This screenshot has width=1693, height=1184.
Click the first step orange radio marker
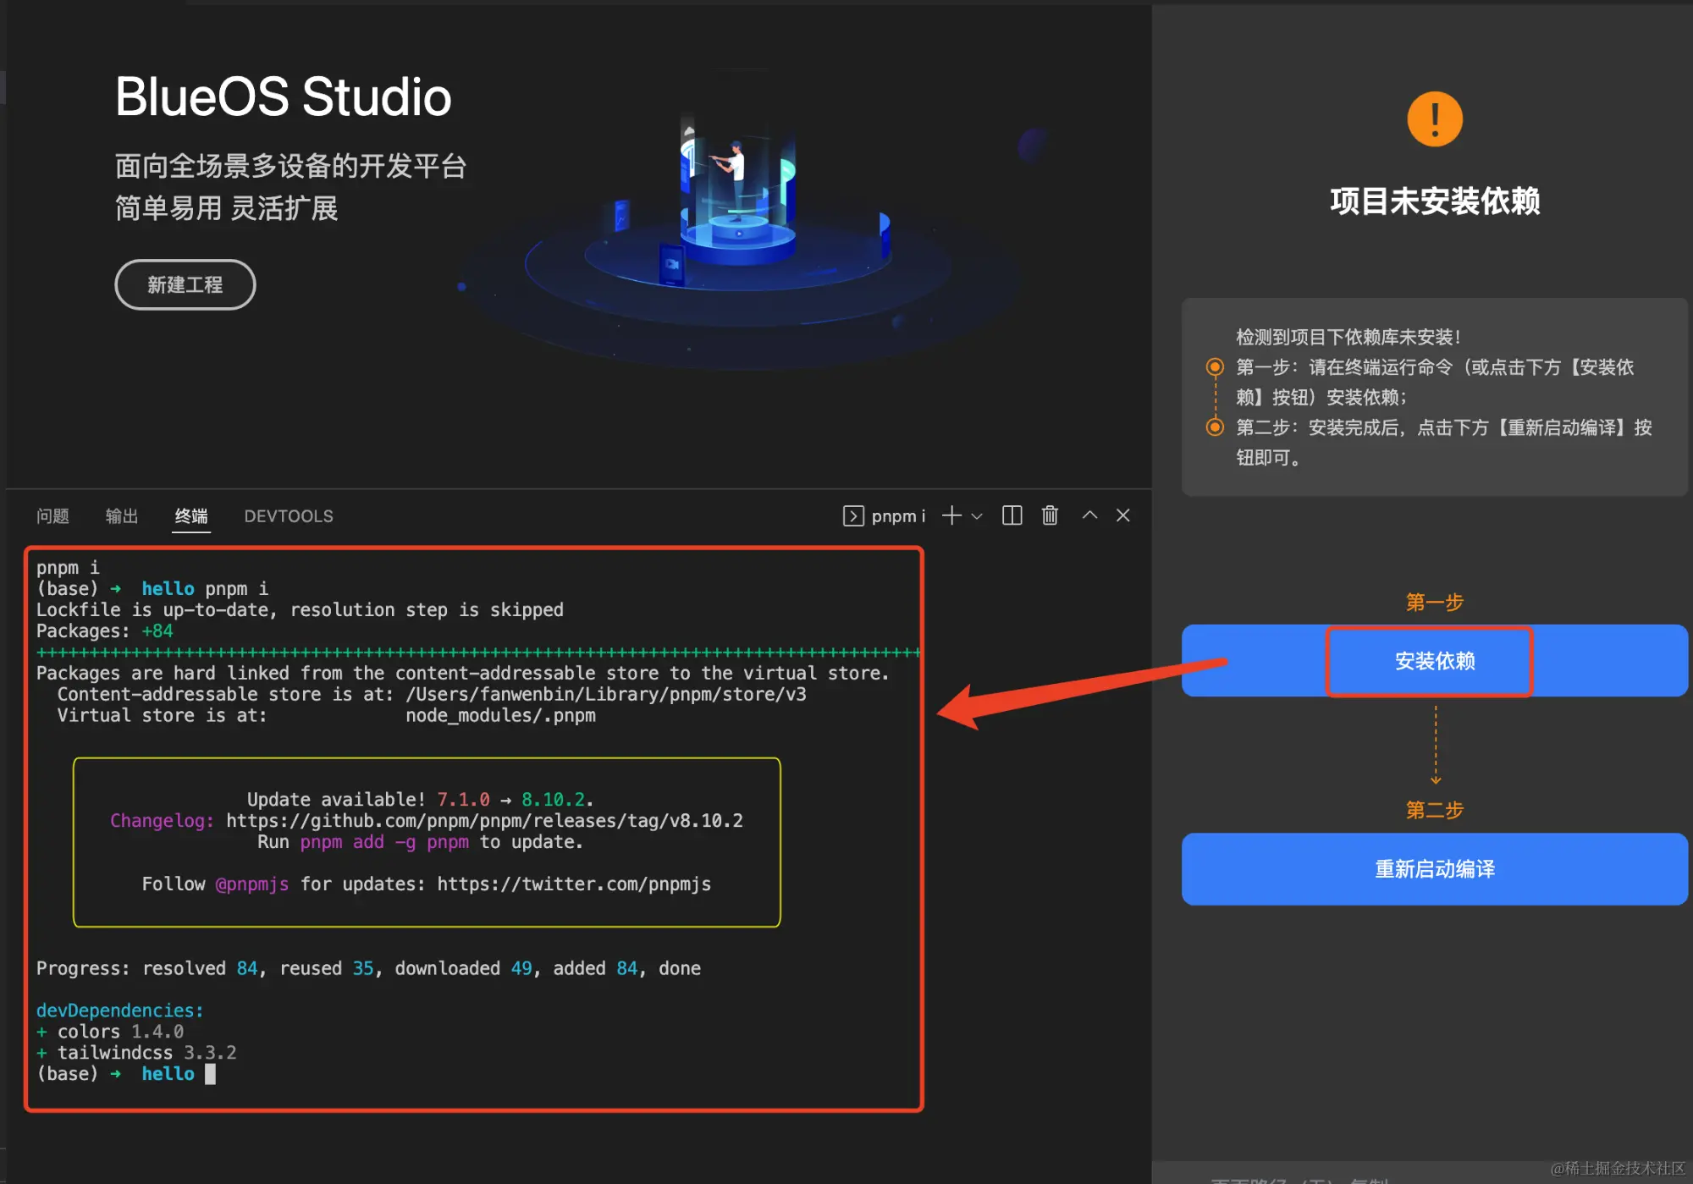[x=1215, y=366]
